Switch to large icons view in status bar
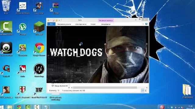The height and width of the screenshot is (109, 195). [x=146, y=91]
